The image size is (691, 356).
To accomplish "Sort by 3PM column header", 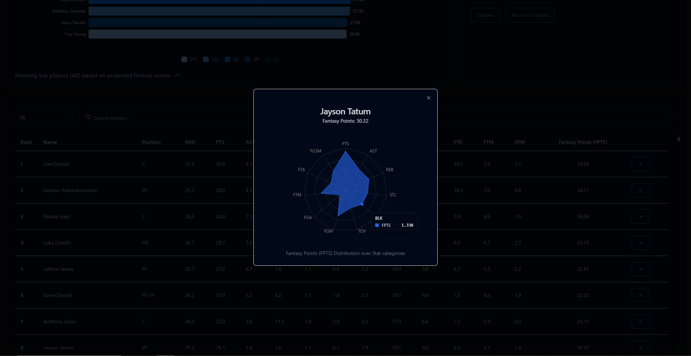I will 519,142.
